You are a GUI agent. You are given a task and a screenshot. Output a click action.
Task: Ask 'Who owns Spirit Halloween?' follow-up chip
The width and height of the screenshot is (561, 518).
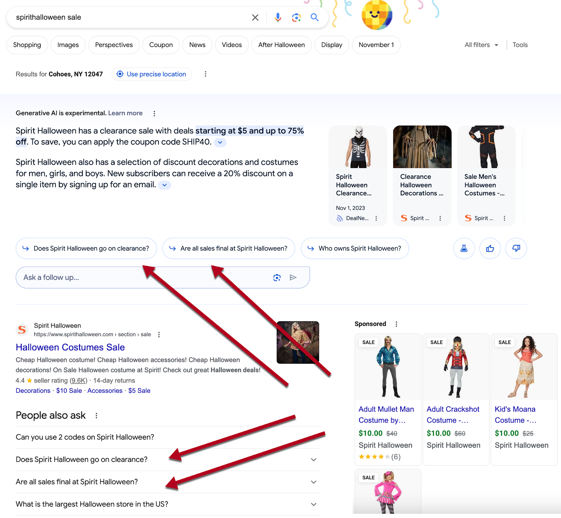[355, 248]
